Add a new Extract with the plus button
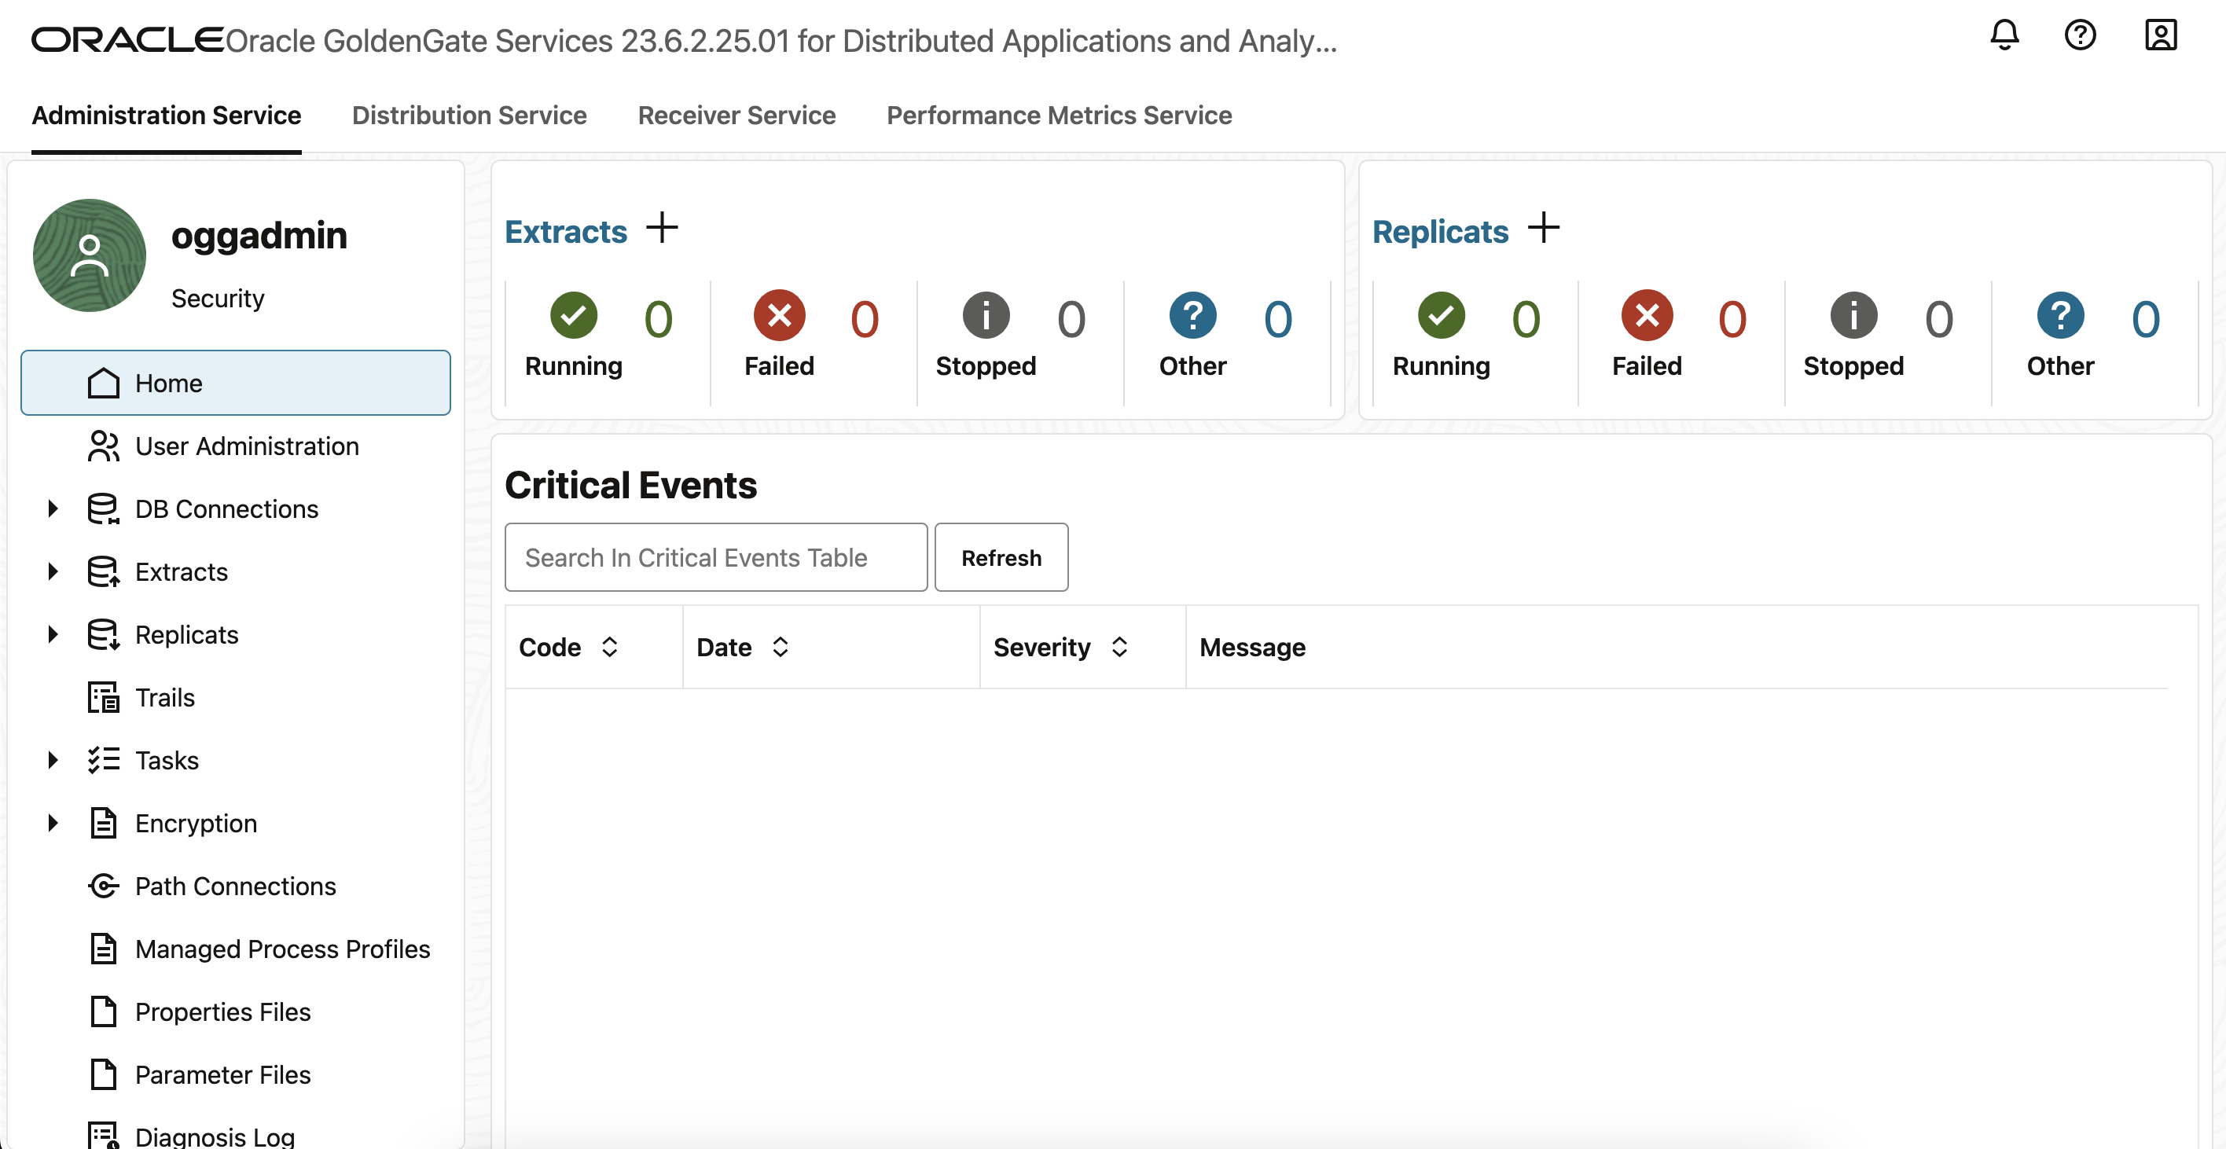Screen dimensions: 2226x1149 pyautogui.click(x=663, y=227)
